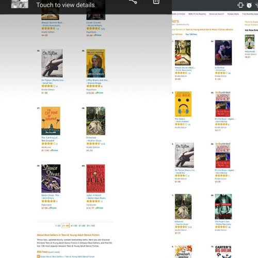
Task: Switch to the Top 100 Free list
Action: click(x=191, y=35)
